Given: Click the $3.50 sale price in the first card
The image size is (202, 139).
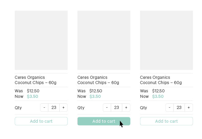Looking at the screenshot, I should point(32,96).
